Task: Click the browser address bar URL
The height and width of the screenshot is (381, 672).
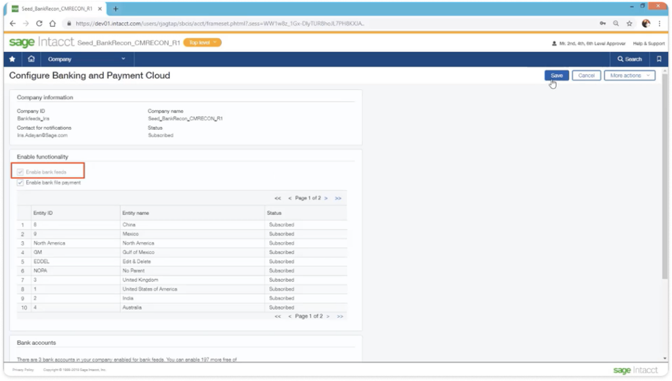Action: point(219,24)
